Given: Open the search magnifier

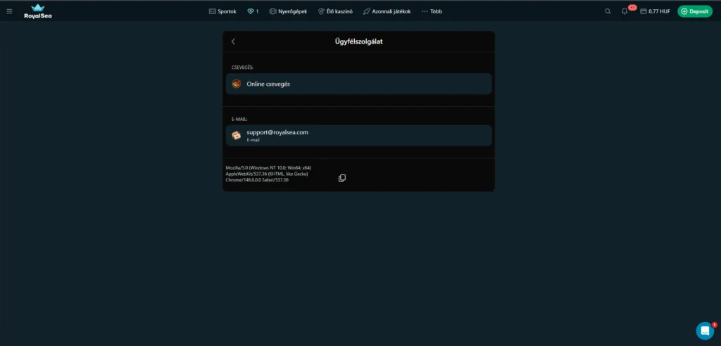Looking at the screenshot, I should pyautogui.click(x=608, y=11).
